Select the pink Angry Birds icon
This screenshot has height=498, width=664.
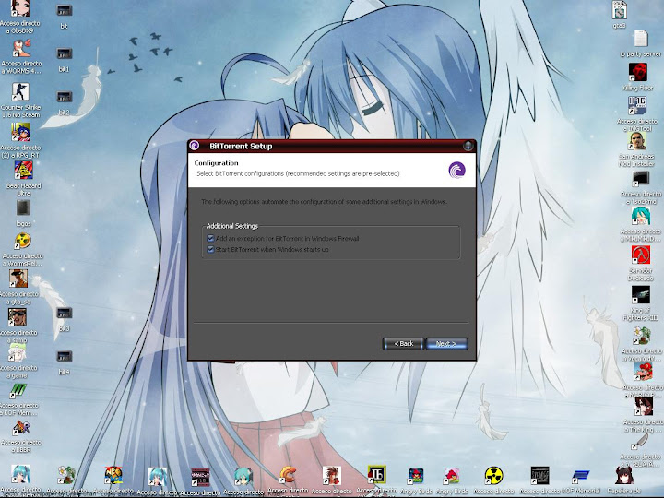pos(452,477)
